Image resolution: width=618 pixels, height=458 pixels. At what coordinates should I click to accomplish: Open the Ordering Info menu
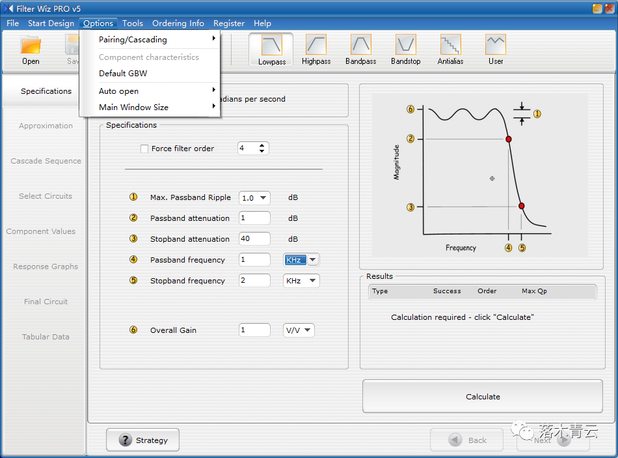[178, 23]
